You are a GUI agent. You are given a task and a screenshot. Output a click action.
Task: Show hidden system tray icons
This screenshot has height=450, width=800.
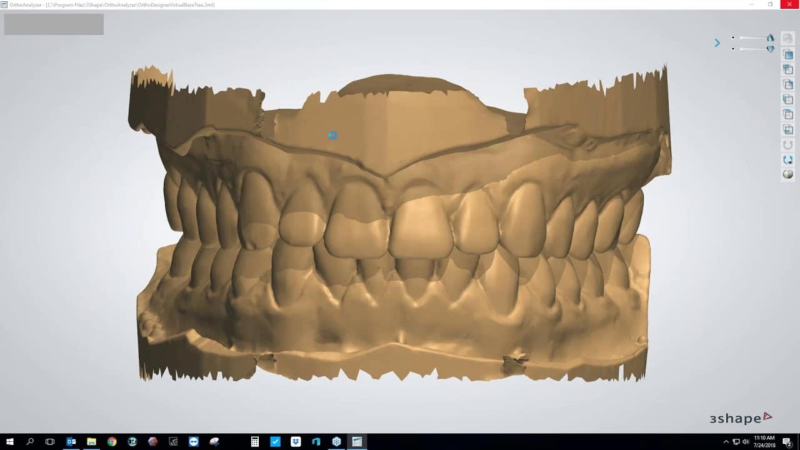pyautogui.click(x=726, y=442)
